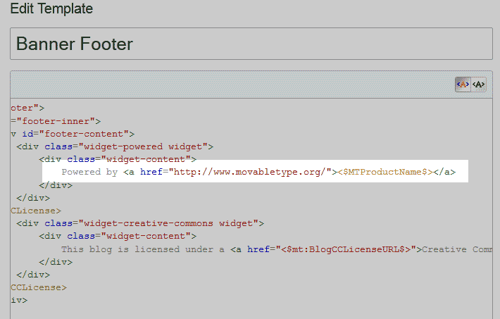Click the 'Powered by' highlighted code line
The height and width of the screenshot is (319, 500).
pyautogui.click(x=258, y=172)
